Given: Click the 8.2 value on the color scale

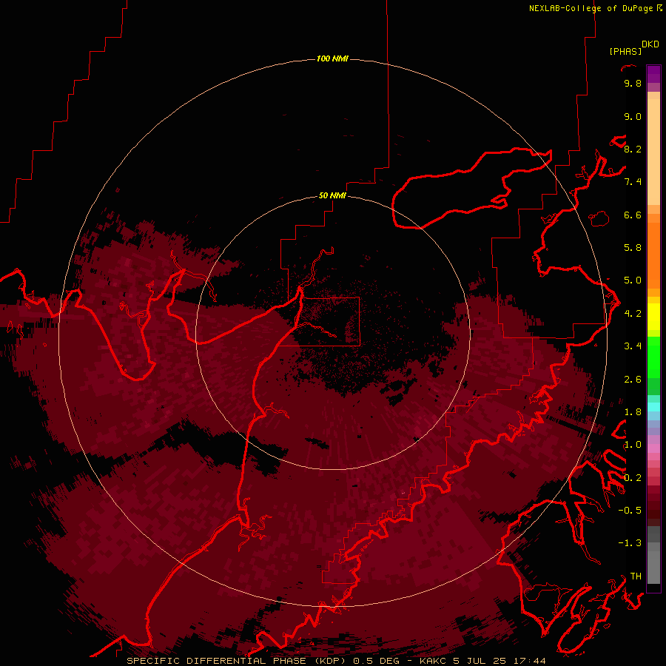Looking at the screenshot, I should [x=633, y=149].
